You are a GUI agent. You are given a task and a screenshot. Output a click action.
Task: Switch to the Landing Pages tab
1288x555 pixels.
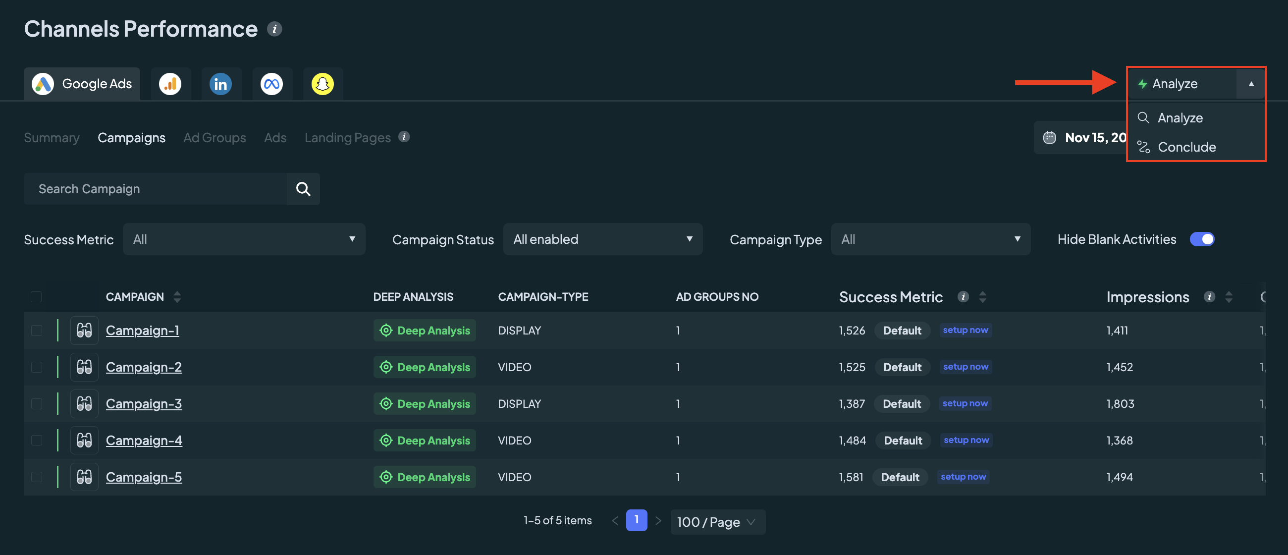pos(347,137)
